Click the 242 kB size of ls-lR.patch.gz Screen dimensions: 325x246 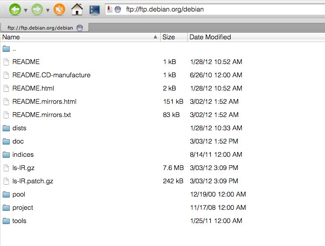(173, 181)
